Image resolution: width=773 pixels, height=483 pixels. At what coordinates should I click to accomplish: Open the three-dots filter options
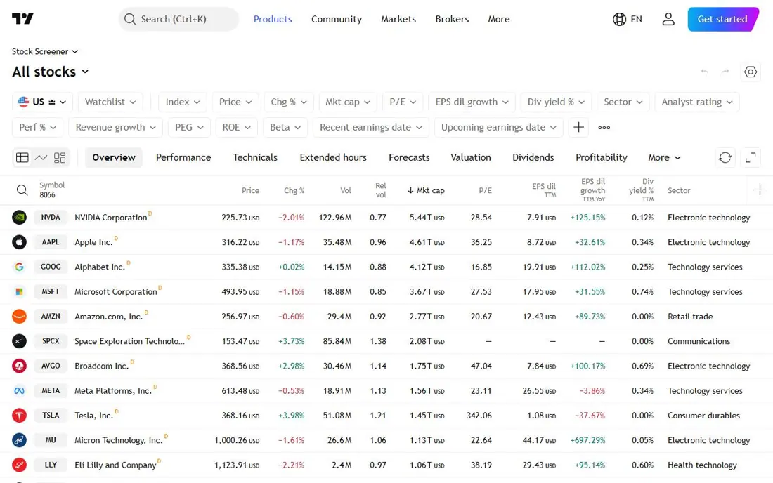pyautogui.click(x=604, y=128)
